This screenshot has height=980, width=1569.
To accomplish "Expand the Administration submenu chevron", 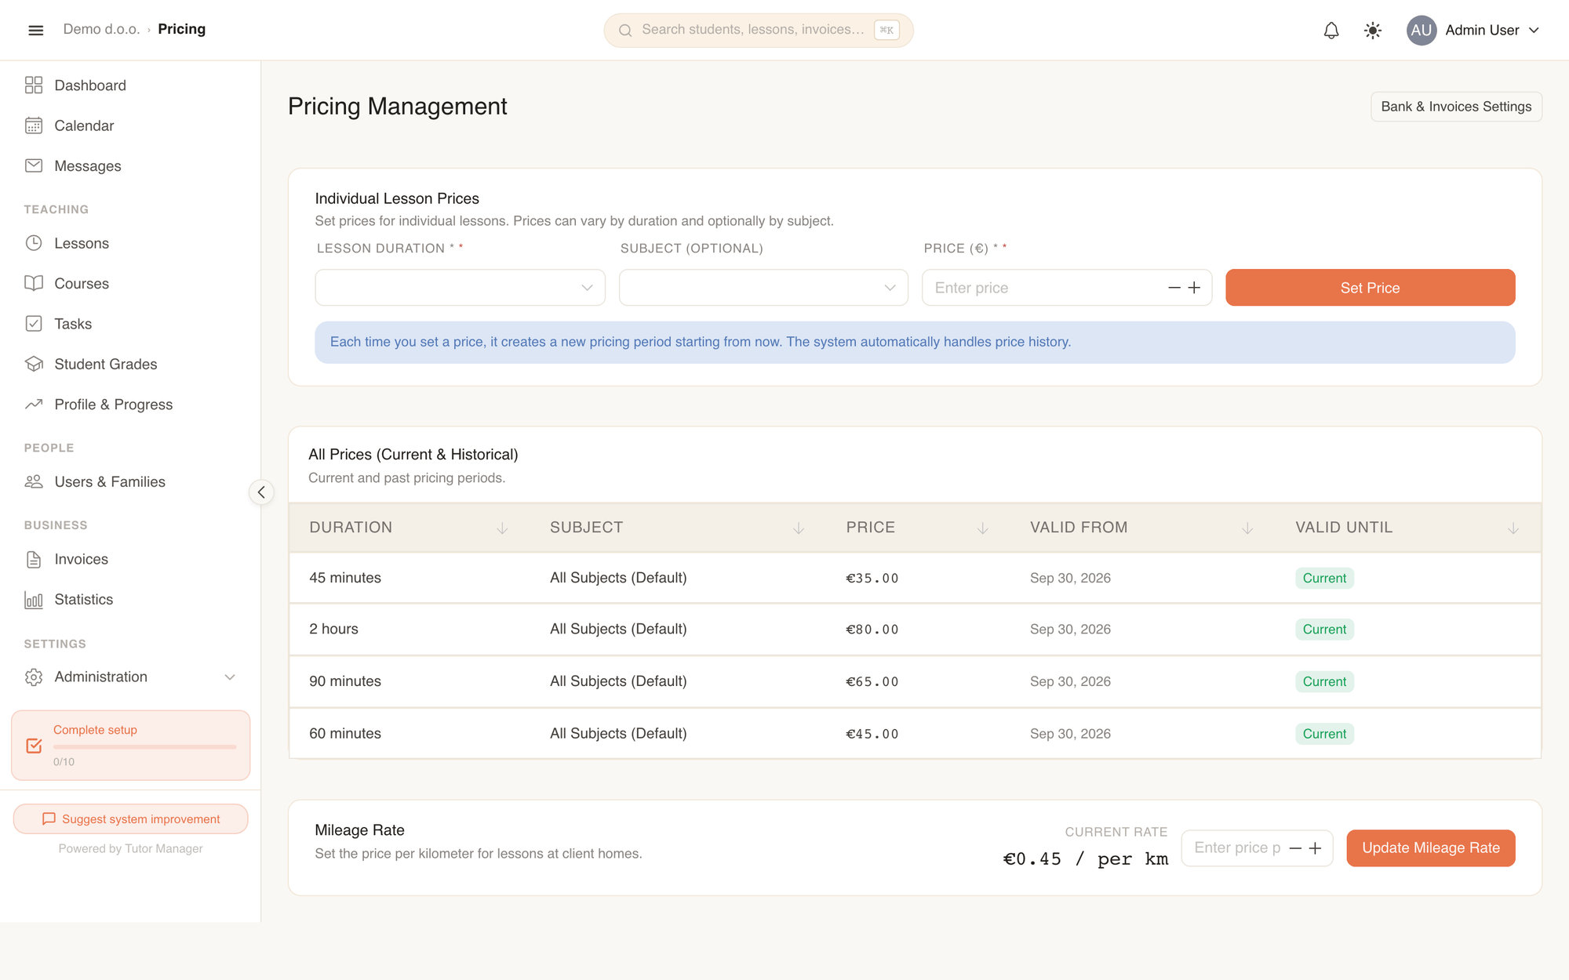I will coord(230,677).
